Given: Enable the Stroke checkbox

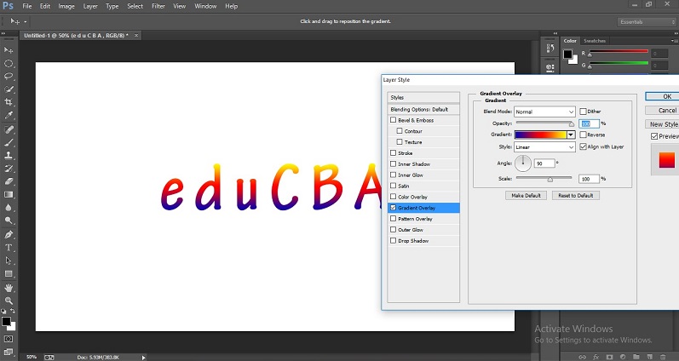Looking at the screenshot, I should [394, 152].
